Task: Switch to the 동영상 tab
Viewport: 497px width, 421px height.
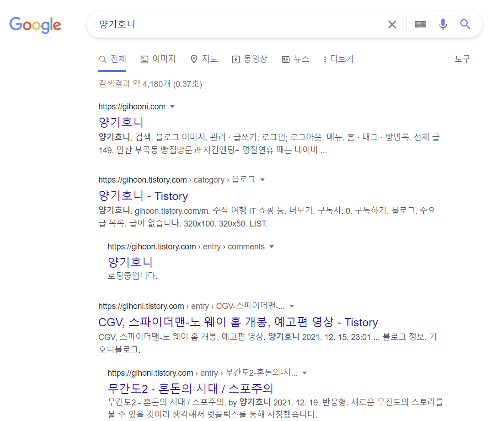Action: (250, 59)
